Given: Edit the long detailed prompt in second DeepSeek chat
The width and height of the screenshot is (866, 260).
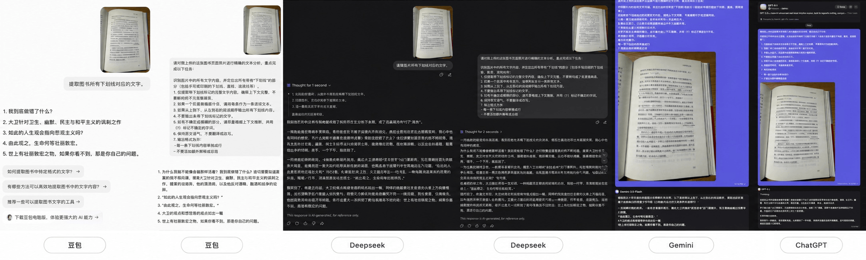Looking at the screenshot, I should pyautogui.click(x=605, y=122).
